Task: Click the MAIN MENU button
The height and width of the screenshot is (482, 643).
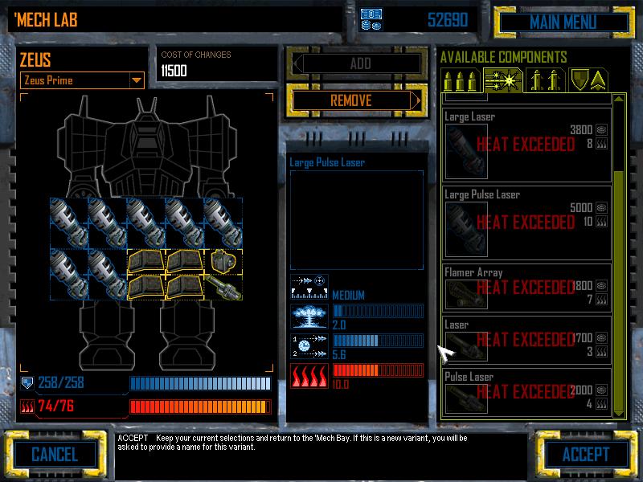Action: pos(564,22)
